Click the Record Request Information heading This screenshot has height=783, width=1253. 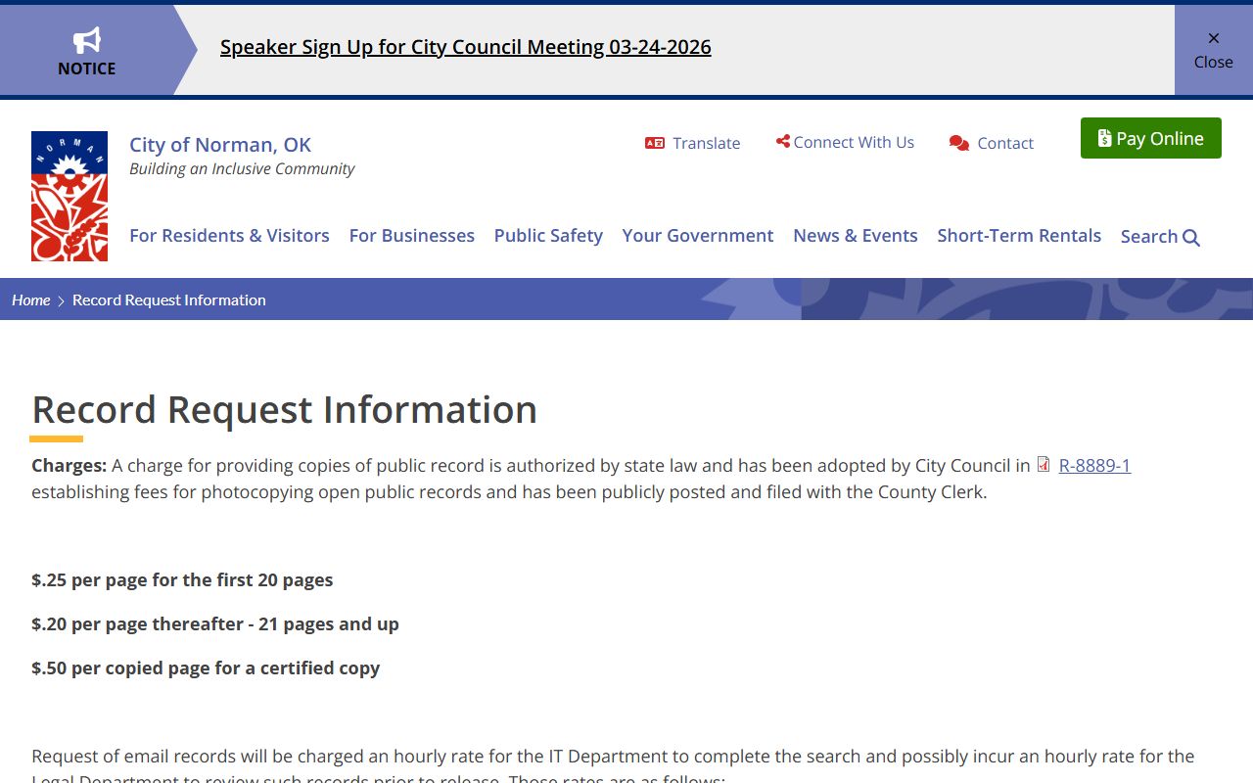coord(284,409)
